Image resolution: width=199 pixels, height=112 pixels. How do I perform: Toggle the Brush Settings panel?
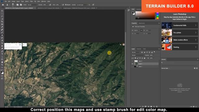click(17, 5)
